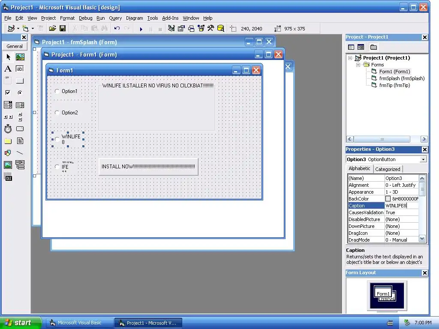Select the OptionButton tool in toolbox
439x329 pixels.
pos(20,93)
